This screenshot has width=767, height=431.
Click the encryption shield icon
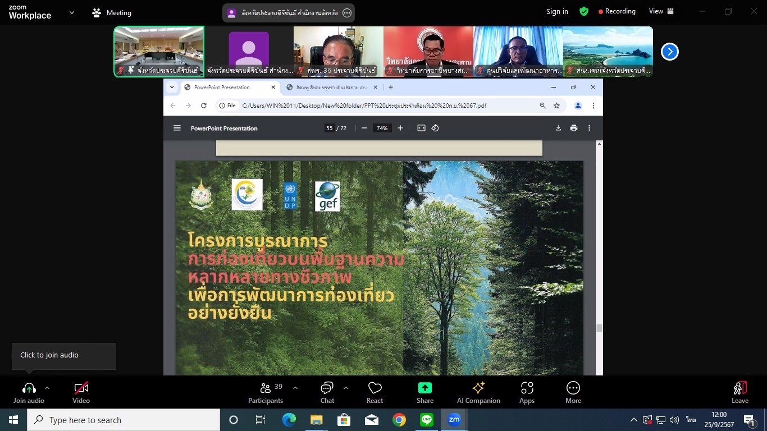pyautogui.click(x=584, y=11)
